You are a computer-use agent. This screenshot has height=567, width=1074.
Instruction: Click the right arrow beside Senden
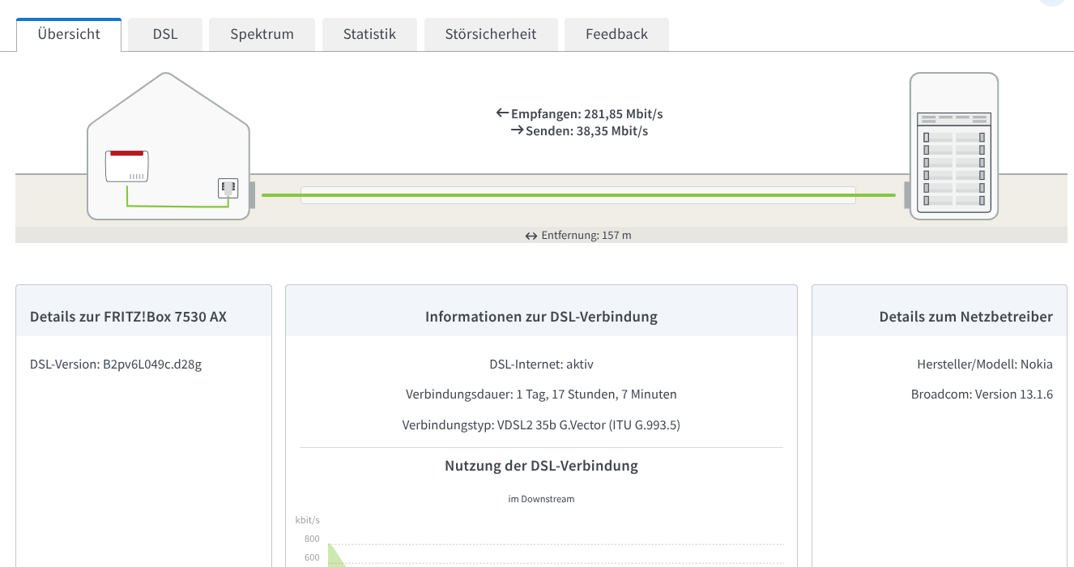click(517, 130)
